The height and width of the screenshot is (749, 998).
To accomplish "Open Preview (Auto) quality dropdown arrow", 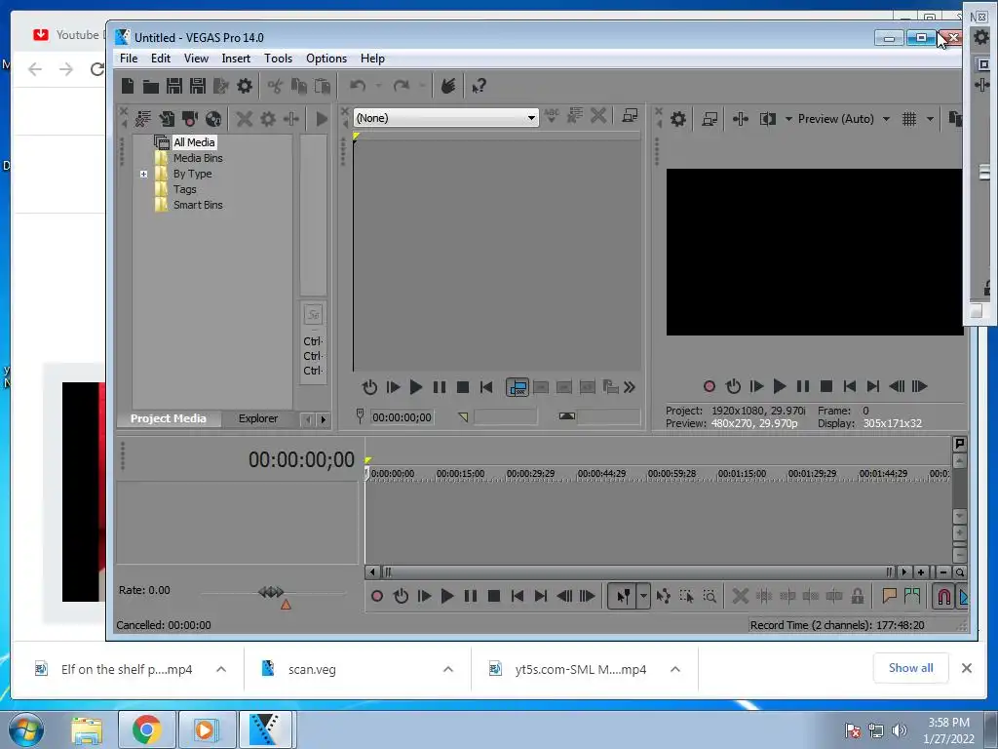I will coord(886,119).
